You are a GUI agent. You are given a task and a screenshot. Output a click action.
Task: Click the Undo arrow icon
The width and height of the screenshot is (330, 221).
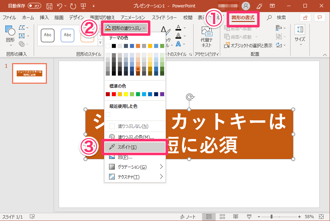point(60,6)
